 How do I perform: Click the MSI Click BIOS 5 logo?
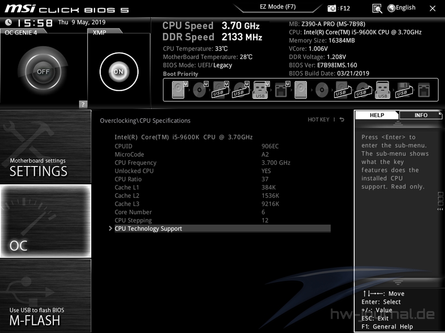click(x=67, y=9)
